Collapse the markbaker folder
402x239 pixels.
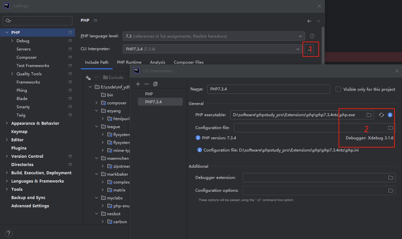97,174
